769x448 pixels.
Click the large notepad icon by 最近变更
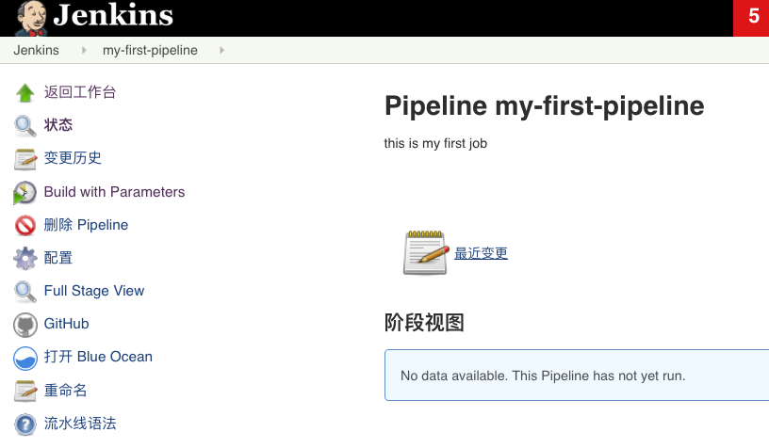click(426, 252)
